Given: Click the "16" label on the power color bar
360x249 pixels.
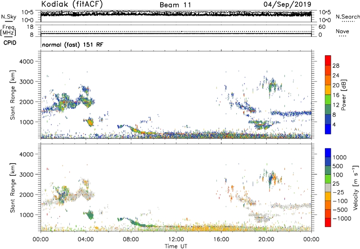Looking at the screenshot, I should 336,95.
